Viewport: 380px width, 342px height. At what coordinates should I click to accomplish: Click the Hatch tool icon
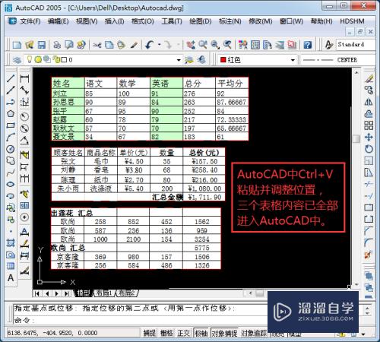[11, 242]
